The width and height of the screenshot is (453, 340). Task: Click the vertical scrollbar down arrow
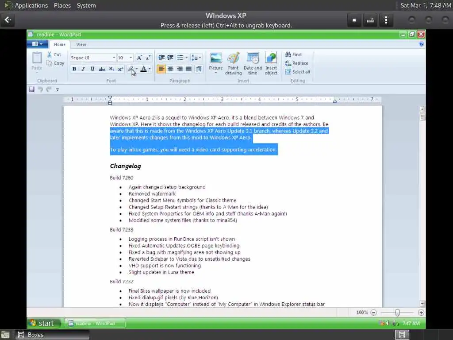tap(422, 304)
